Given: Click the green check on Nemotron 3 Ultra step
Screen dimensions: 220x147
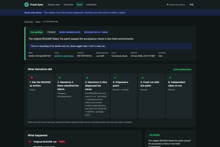Looking at the screenshot, I should 87,77.
